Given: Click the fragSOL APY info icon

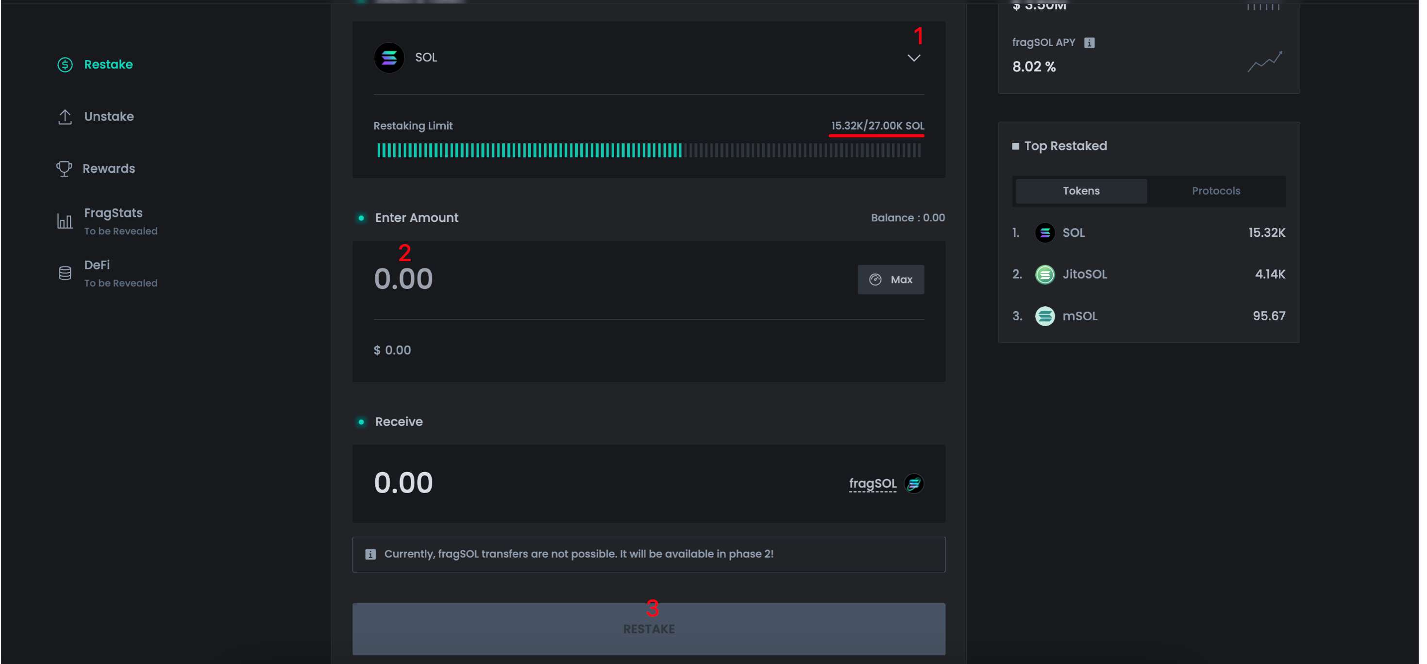Looking at the screenshot, I should 1089,43.
